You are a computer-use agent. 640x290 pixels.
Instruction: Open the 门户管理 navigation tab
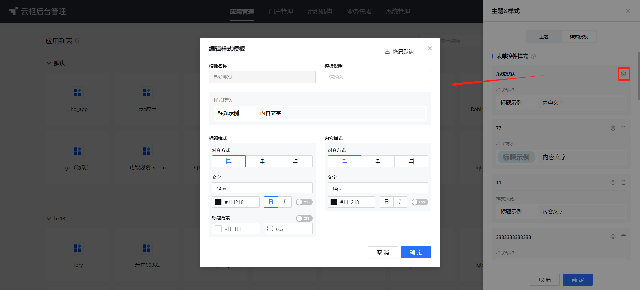[x=281, y=12]
